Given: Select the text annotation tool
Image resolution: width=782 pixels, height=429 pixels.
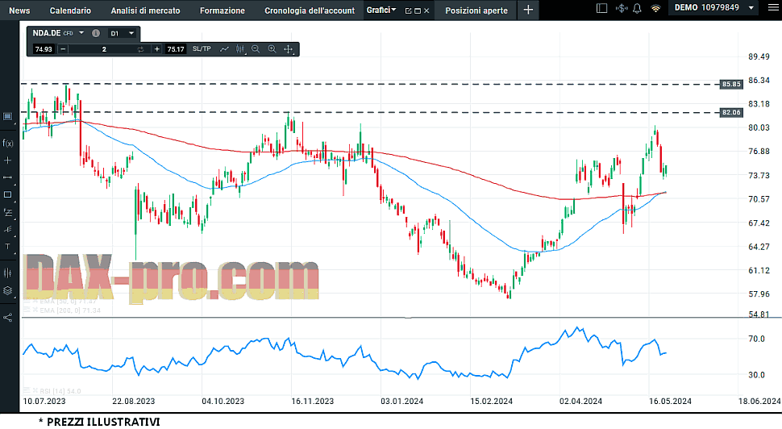Looking at the screenshot, I should (7, 247).
